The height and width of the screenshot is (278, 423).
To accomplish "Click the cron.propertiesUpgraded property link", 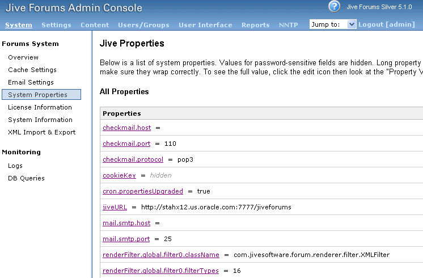I will click(143, 191).
